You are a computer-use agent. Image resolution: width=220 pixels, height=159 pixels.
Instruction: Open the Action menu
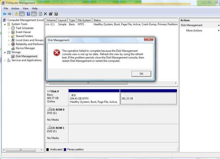coord(15,9)
